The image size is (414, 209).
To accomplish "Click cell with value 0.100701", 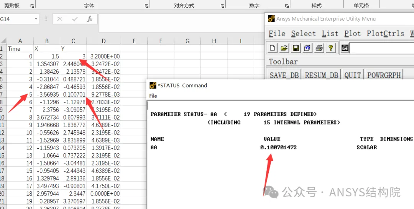I will [x=73, y=94].
